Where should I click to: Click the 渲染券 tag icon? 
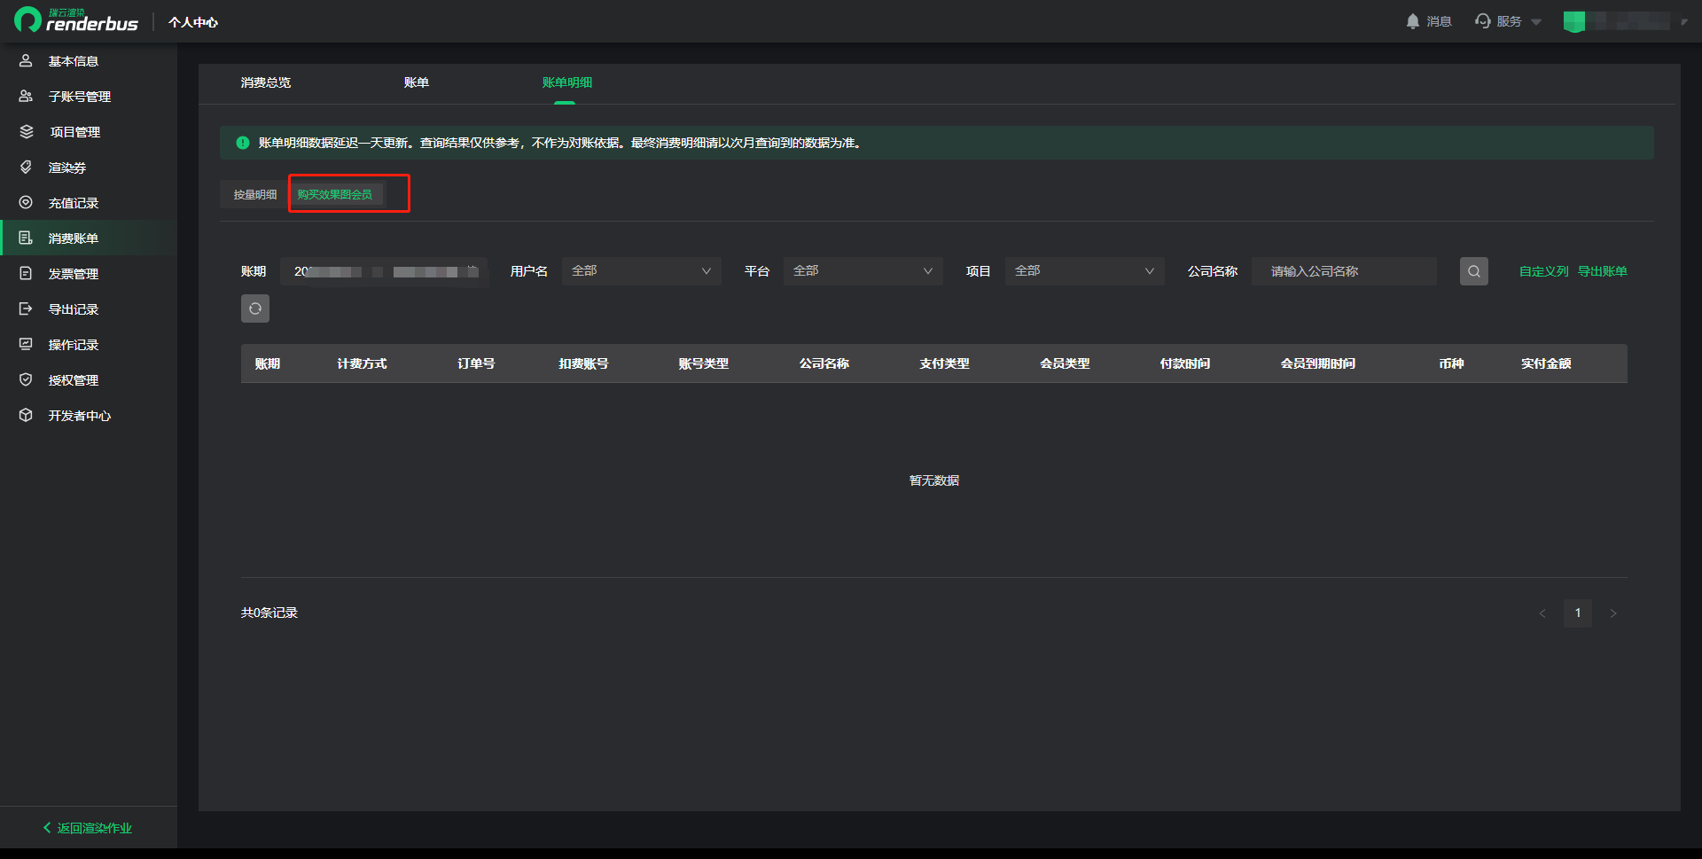(x=26, y=167)
